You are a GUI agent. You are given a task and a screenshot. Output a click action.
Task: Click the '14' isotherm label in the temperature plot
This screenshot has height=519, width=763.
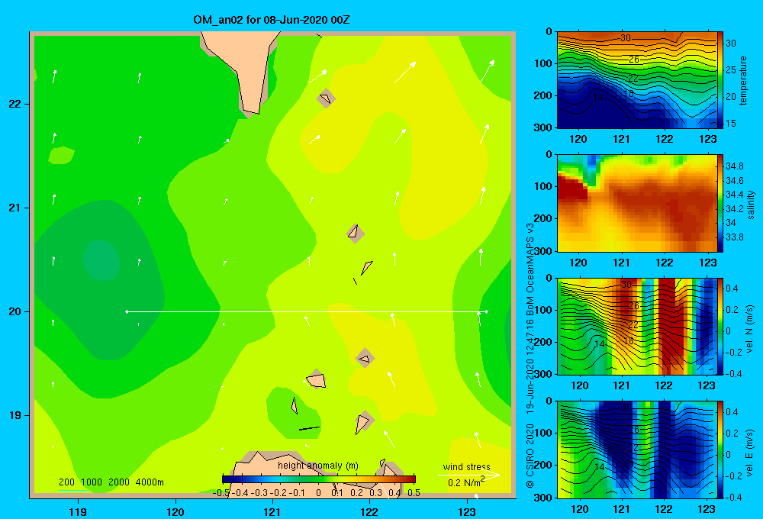pyautogui.click(x=598, y=98)
